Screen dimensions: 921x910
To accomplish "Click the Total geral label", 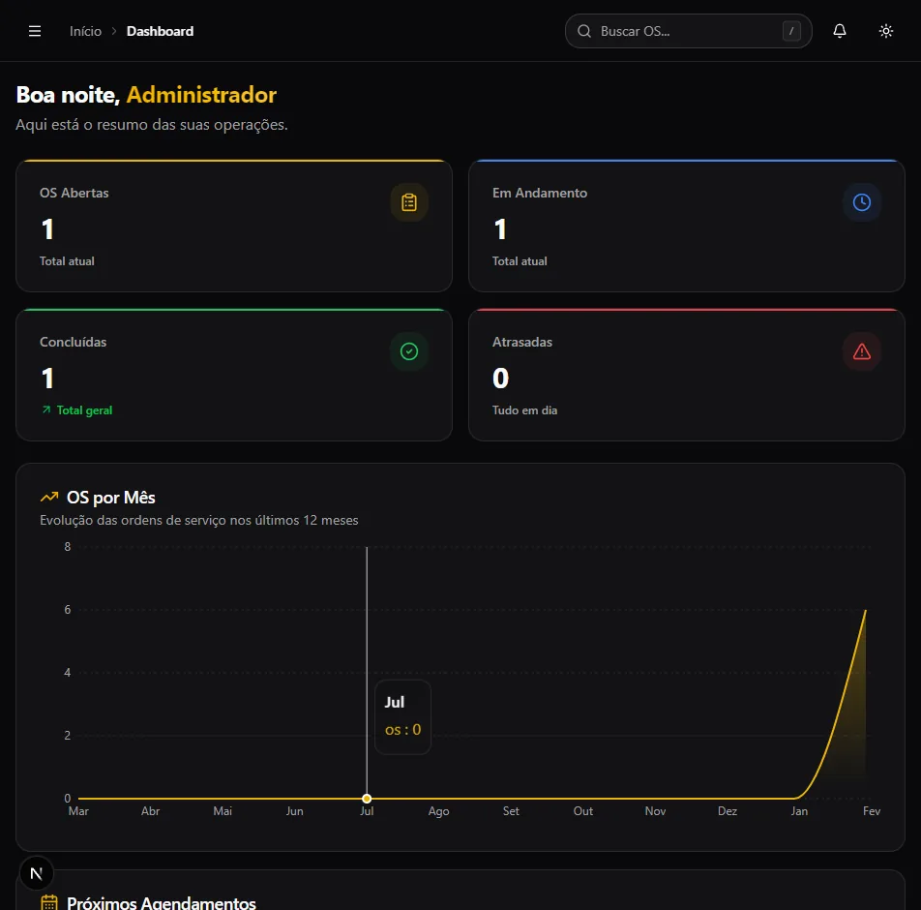I will 84,410.
